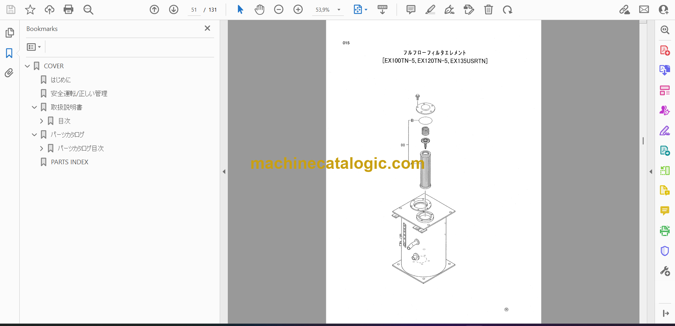
Task: Toggle the Bookmarks panel icon
Action: pos(9,53)
